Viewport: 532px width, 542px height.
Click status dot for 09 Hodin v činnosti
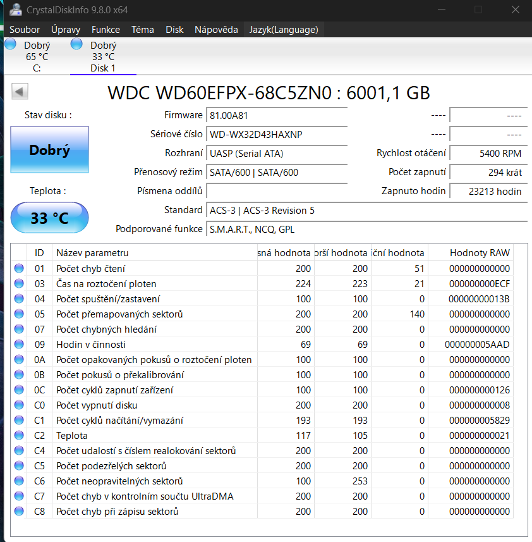[19, 344]
